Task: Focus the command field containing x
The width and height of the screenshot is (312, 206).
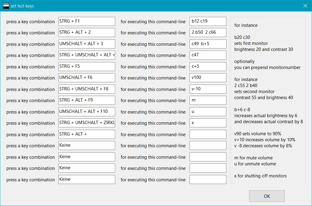Action: [x=208, y=123]
